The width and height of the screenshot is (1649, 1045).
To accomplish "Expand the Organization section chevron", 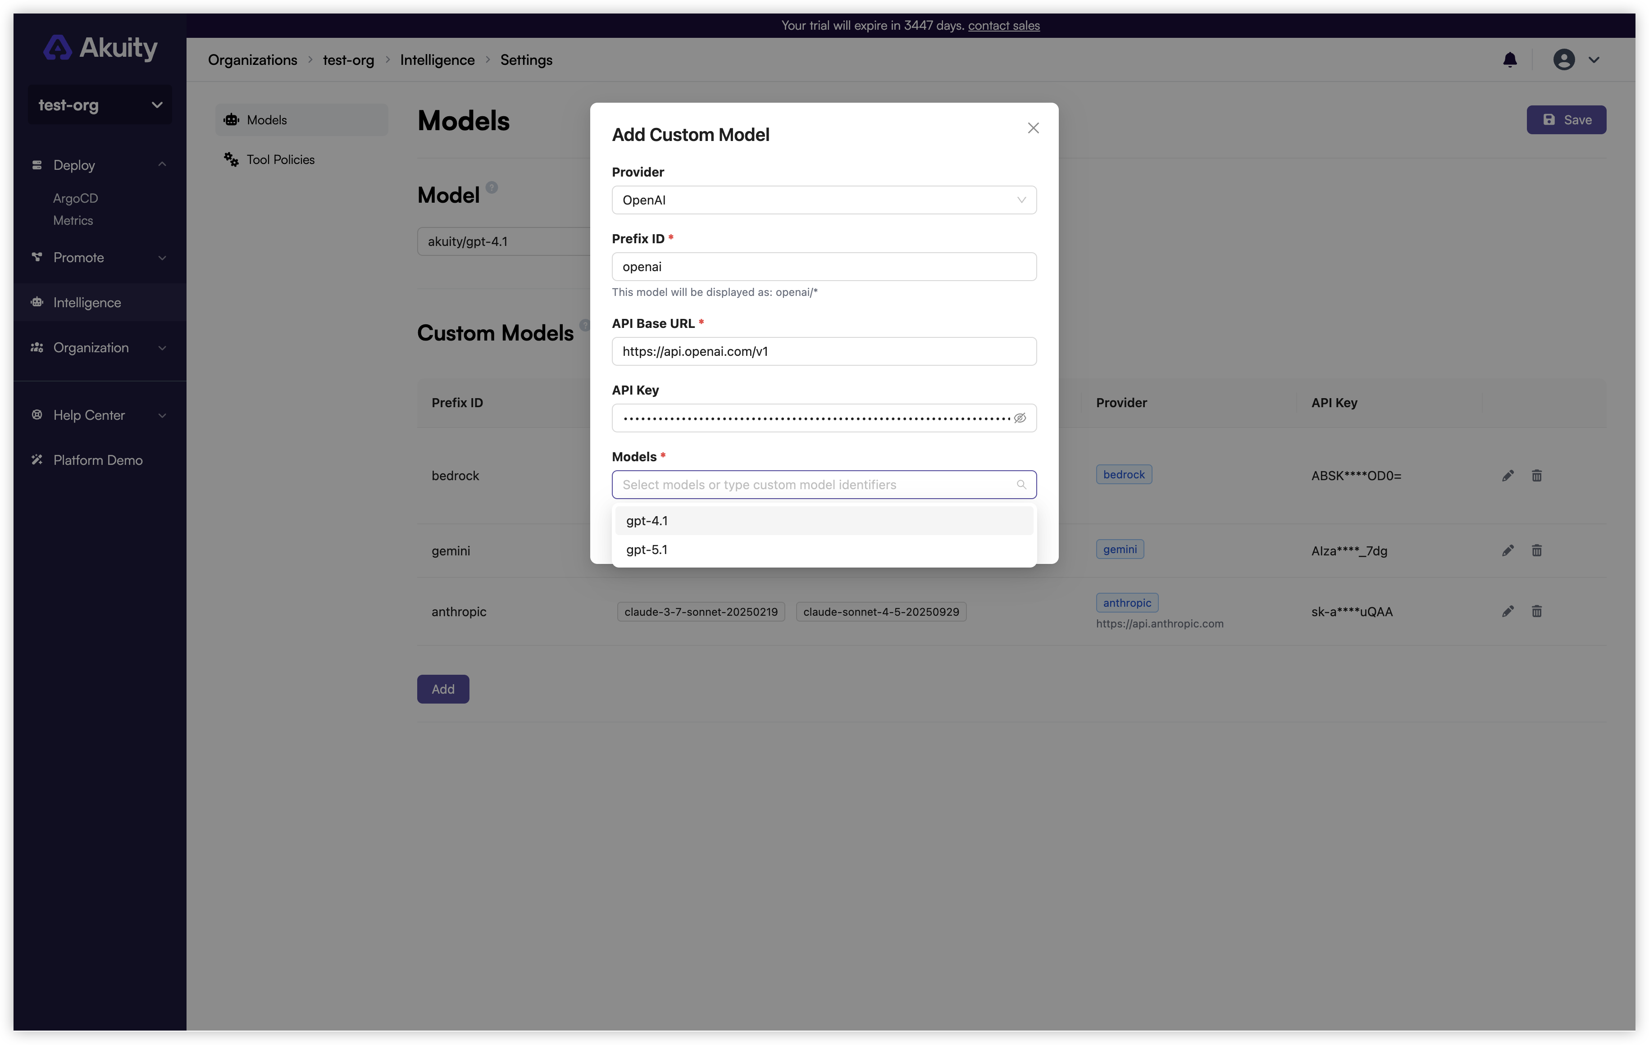I will point(162,348).
